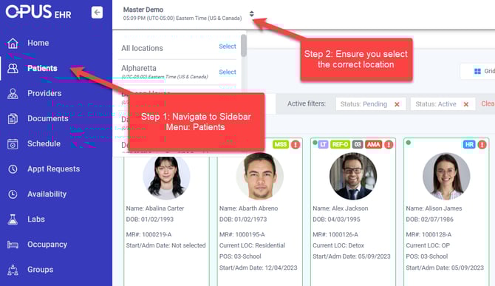Click the Occupancy bed icon
This screenshot has width=495, height=286.
13,245
